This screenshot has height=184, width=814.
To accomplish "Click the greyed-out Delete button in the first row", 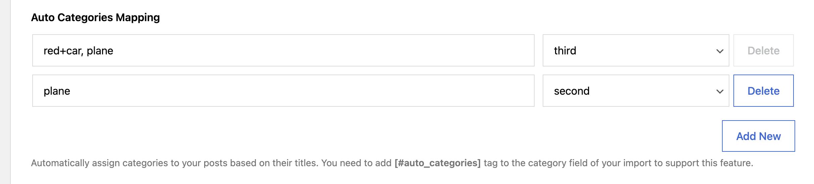I will coord(763,50).
